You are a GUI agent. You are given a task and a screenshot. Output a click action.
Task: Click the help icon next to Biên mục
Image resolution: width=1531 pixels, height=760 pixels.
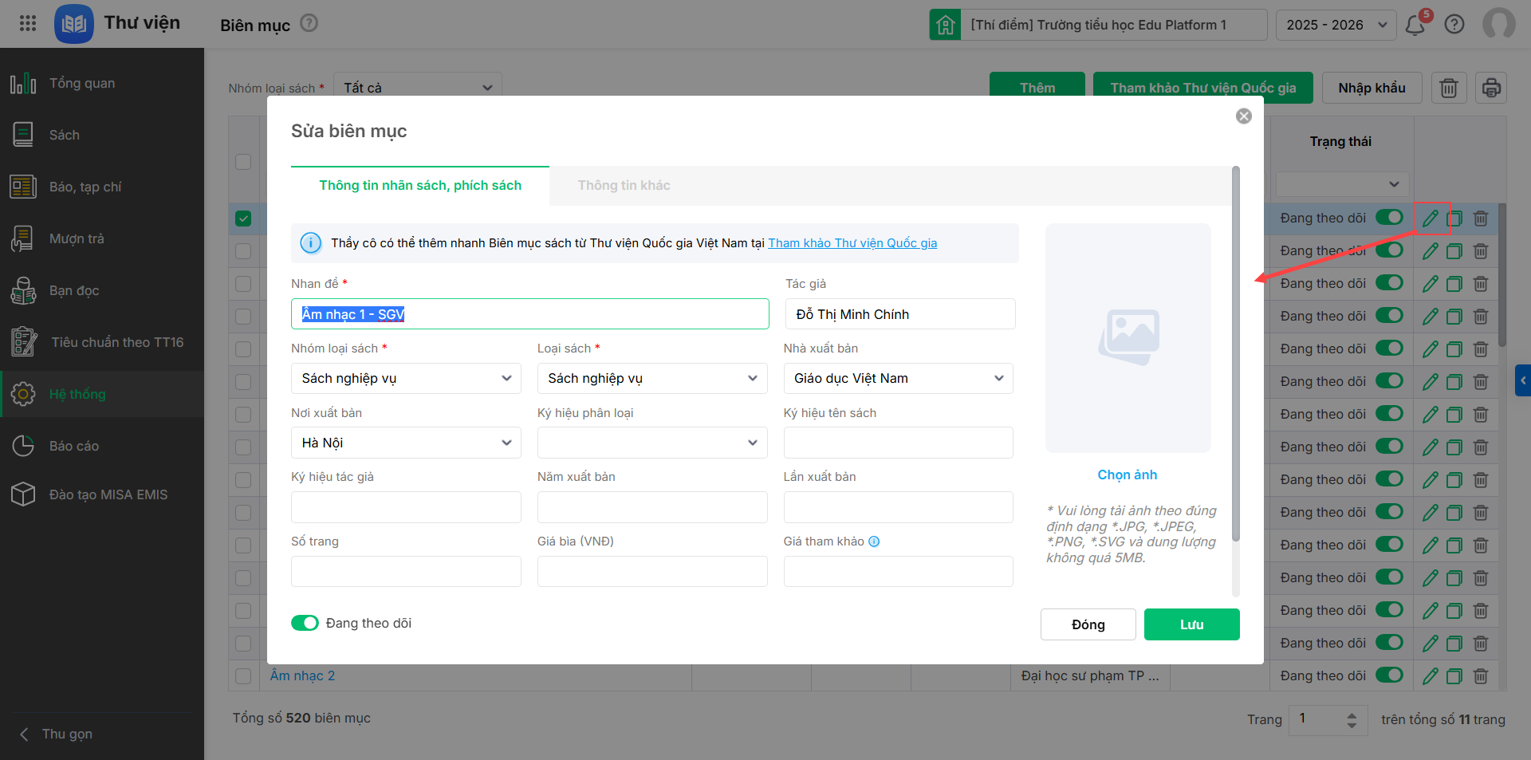[x=309, y=24]
